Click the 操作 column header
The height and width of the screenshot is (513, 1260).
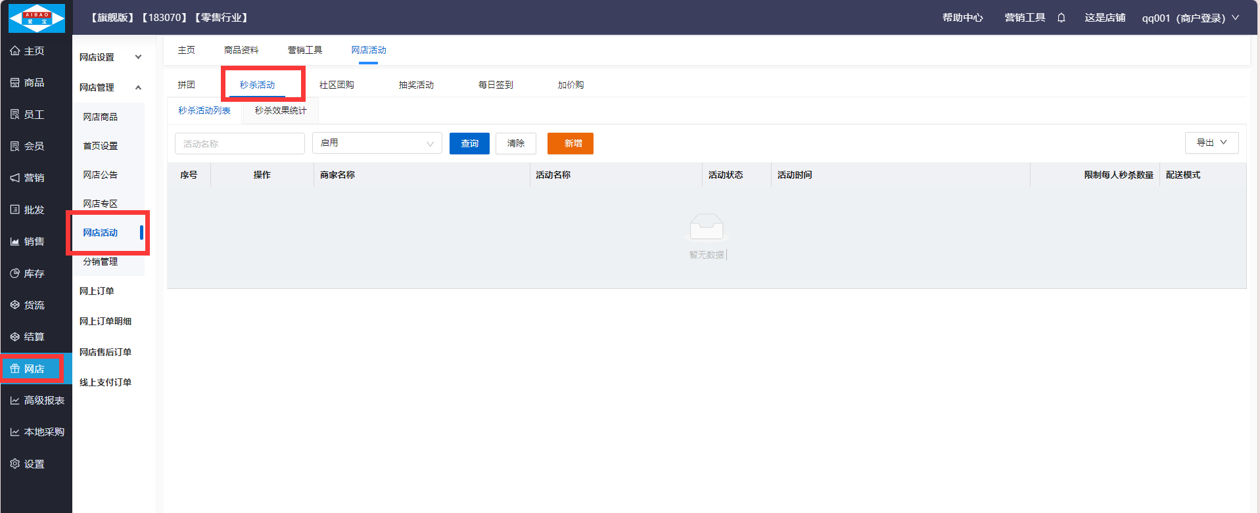coord(262,175)
